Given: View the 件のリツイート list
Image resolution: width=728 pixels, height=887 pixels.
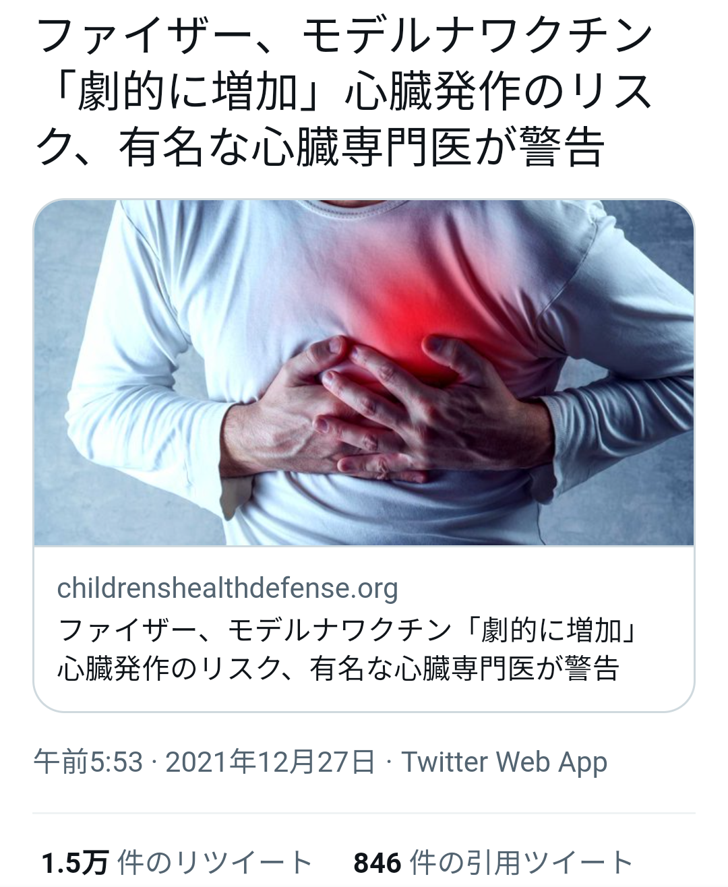Looking at the screenshot, I should point(214,862).
